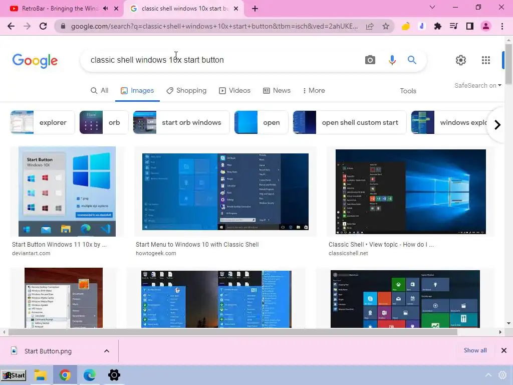Switch to the News results tab

click(x=277, y=91)
